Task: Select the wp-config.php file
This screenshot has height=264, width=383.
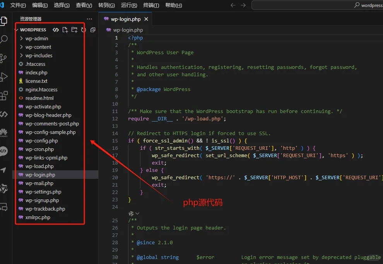Action: (x=41, y=141)
